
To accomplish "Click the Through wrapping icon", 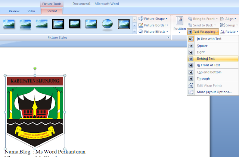I will (191, 79).
